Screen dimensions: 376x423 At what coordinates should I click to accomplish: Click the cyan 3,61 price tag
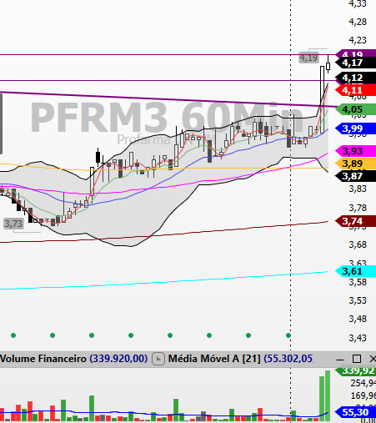356,271
